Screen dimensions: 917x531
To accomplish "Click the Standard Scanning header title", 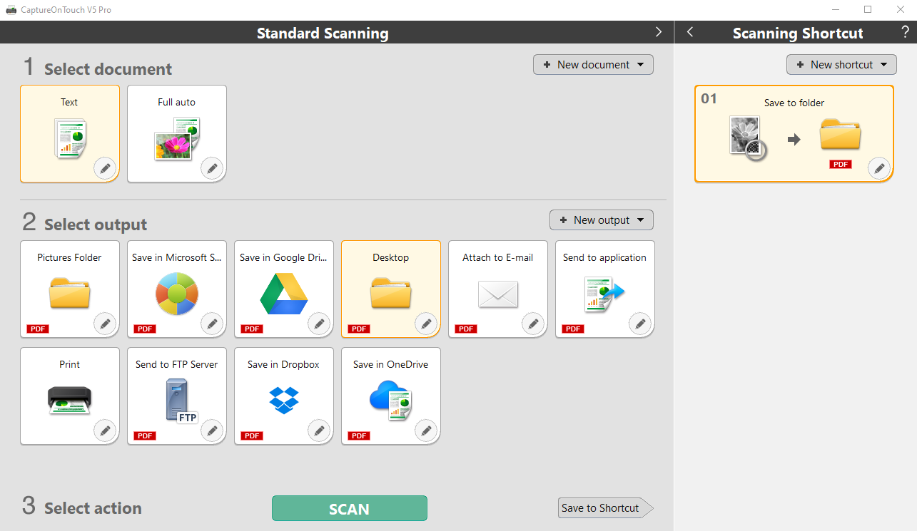I will pyautogui.click(x=323, y=33).
